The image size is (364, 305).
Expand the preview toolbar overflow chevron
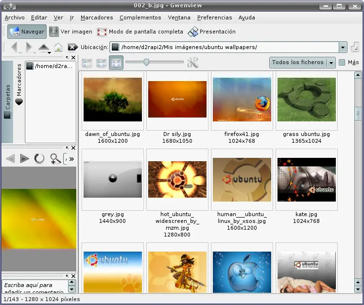[x=71, y=159]
